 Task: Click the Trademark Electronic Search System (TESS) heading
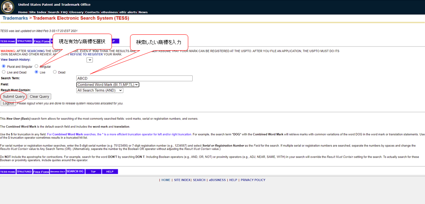[x=81, y=18]
